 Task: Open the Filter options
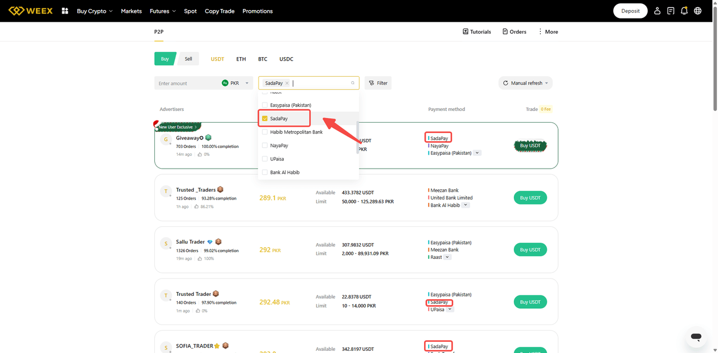pos(378,83)
